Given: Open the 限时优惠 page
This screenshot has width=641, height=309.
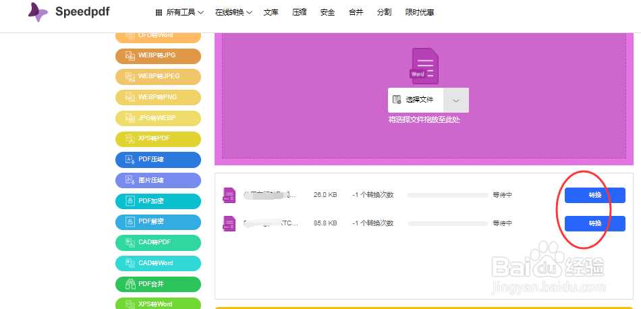Looking at the screenshot, I should click(420, 13).
